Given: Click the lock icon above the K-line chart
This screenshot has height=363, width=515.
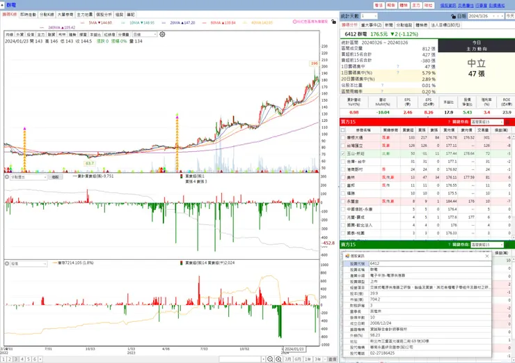Looking at the screenshot, I should [333, 22].
